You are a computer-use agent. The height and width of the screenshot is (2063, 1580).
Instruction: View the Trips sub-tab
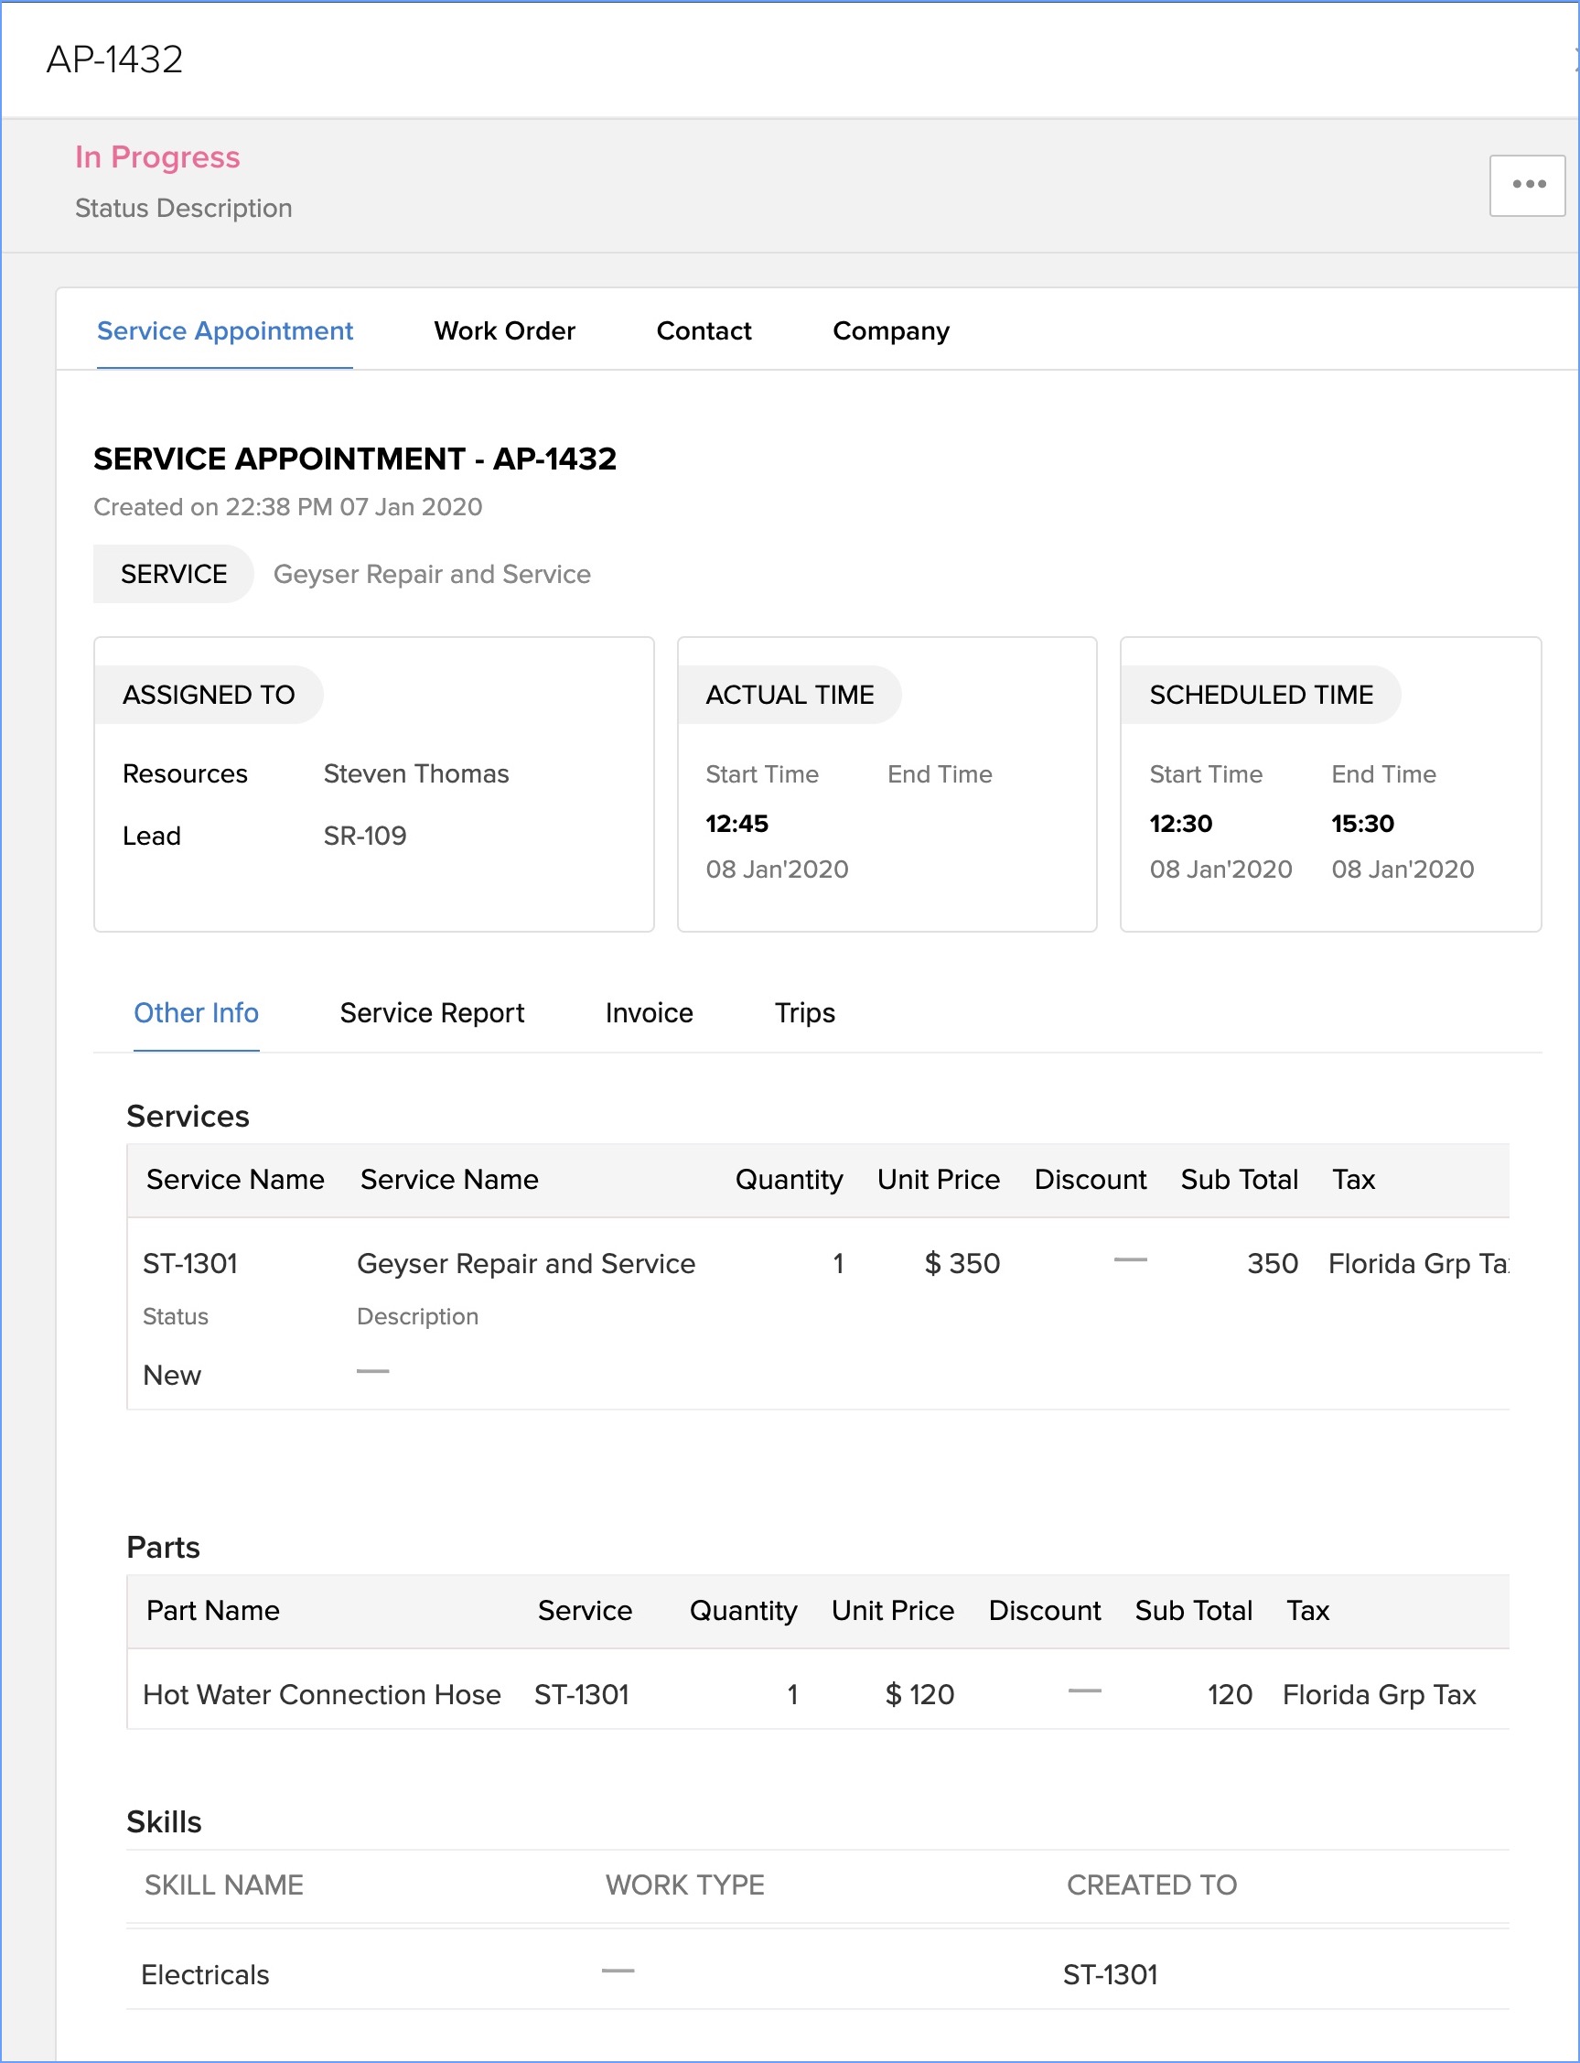coord(804,1012)
